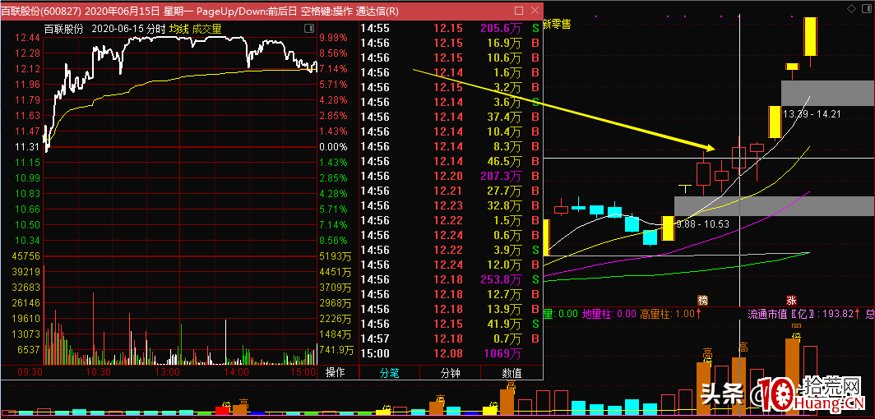Click the 9.99% axis label
The image size is (875, 419).
334,37
